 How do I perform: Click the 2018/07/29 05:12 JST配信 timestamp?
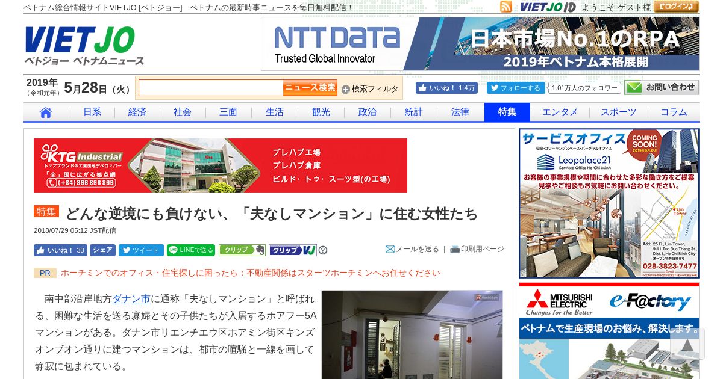pyautogui.click(x=75, y=230)
